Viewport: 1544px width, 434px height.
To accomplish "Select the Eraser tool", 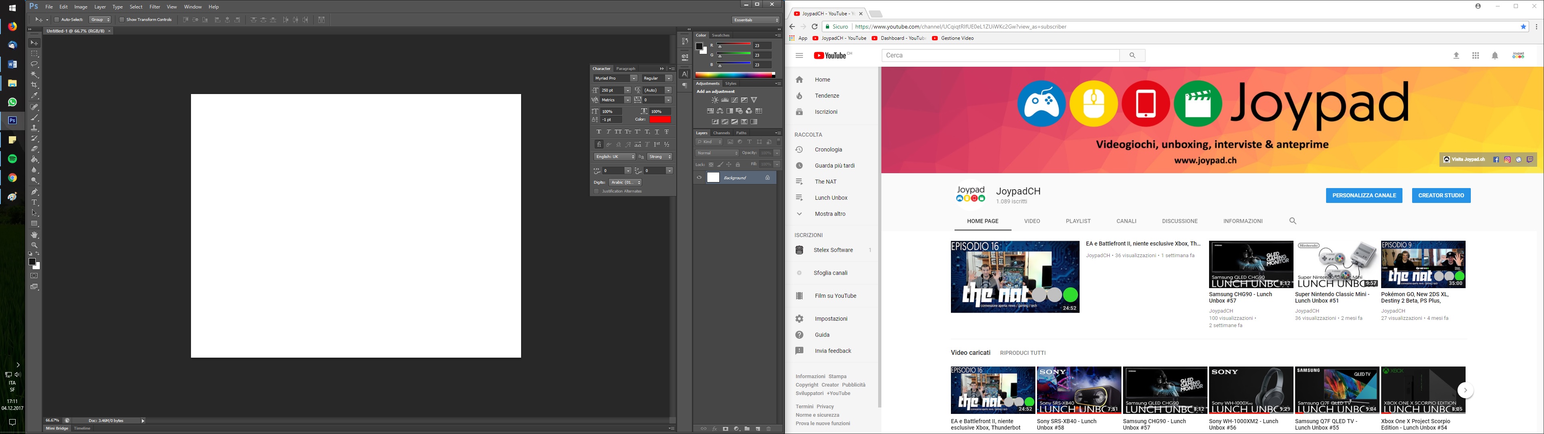I will [x=34, y=149].
